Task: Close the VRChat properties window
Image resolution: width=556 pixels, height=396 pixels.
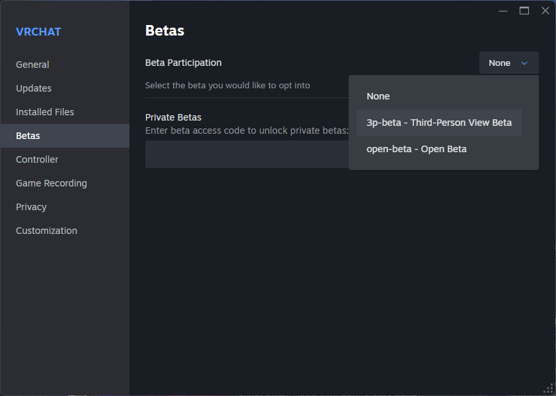Action: 545,11
